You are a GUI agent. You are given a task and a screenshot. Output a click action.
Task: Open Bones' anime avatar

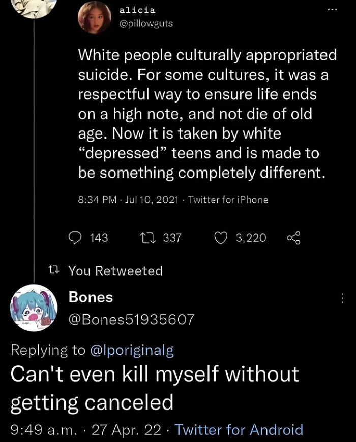coord(32,308)
